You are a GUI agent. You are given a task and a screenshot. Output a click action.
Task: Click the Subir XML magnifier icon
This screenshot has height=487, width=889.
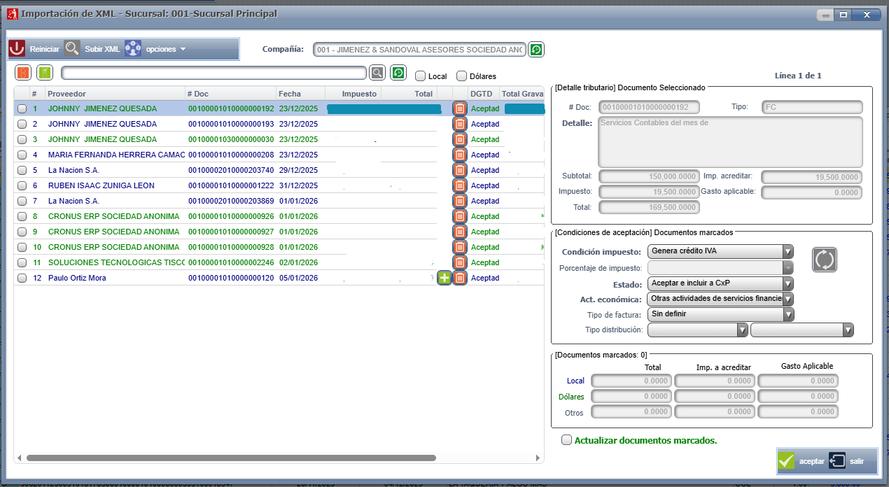coord(73,49)
